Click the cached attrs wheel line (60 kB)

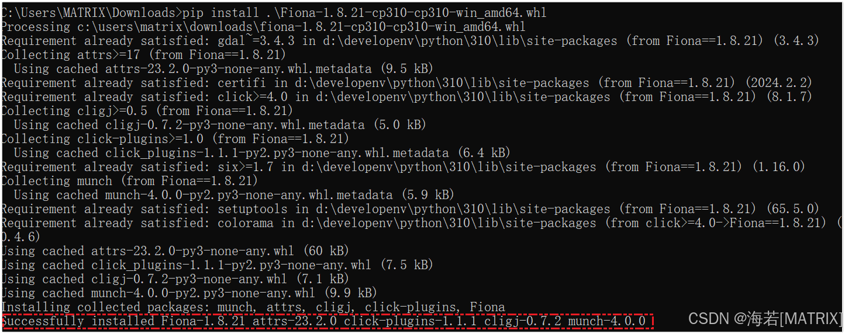pos(174,251)
